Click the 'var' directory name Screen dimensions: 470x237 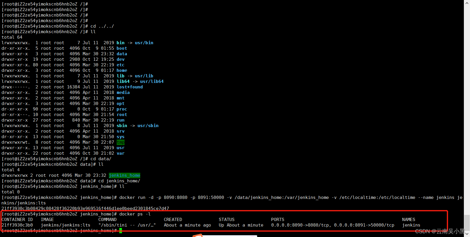pos(120,153)
